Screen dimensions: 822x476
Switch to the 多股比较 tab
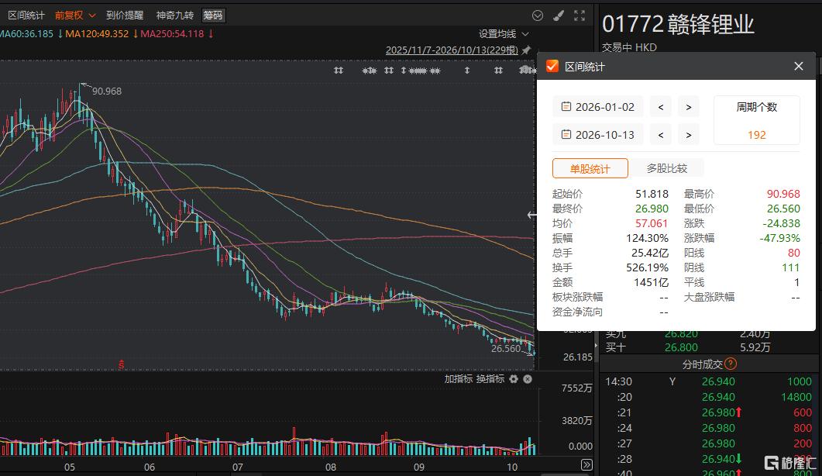[x=666, y=168]
